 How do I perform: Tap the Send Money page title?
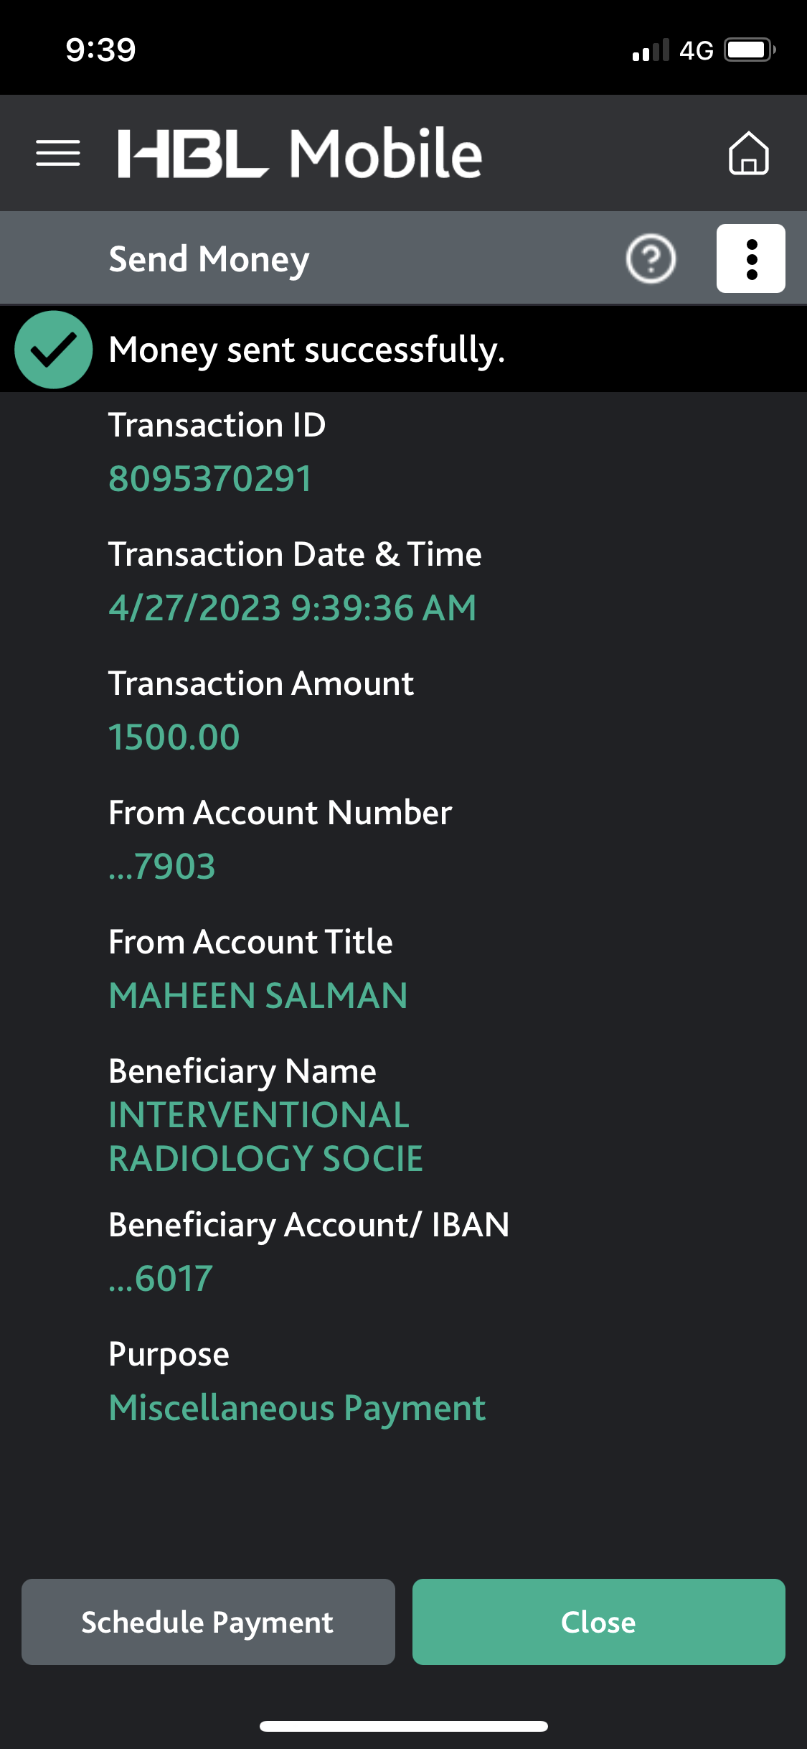(x=209, y=259)
